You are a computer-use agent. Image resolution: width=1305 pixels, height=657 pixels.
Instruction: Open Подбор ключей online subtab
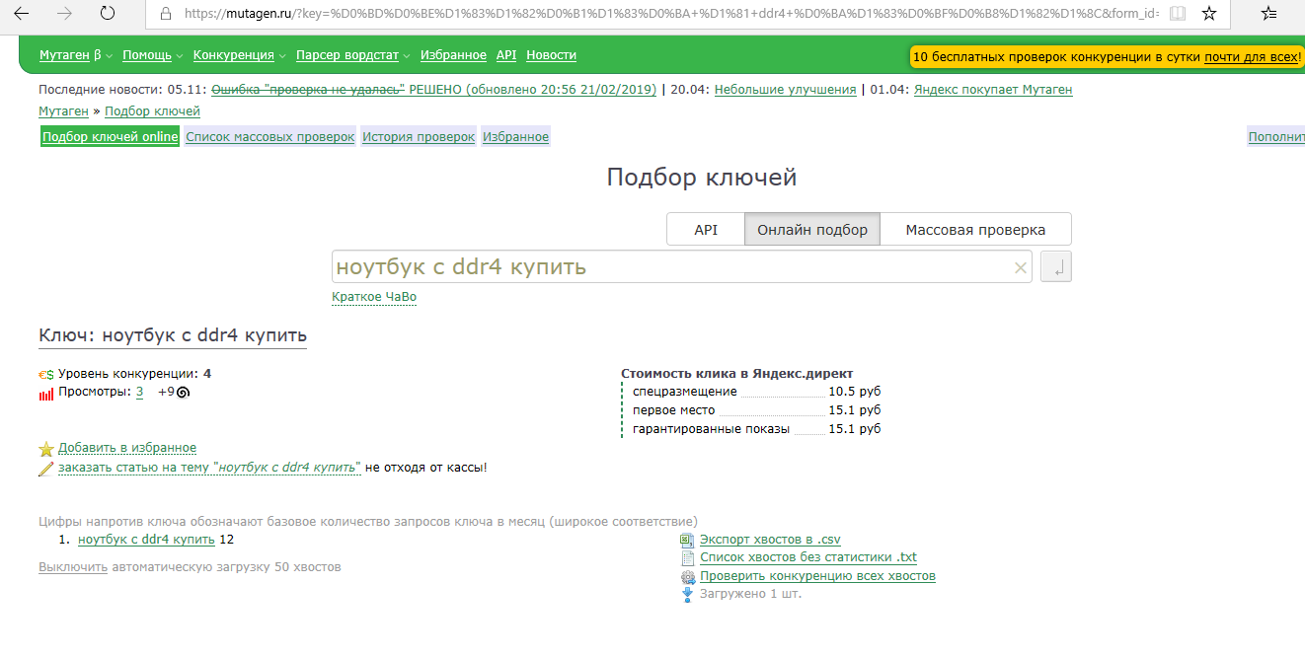[111, 137]
